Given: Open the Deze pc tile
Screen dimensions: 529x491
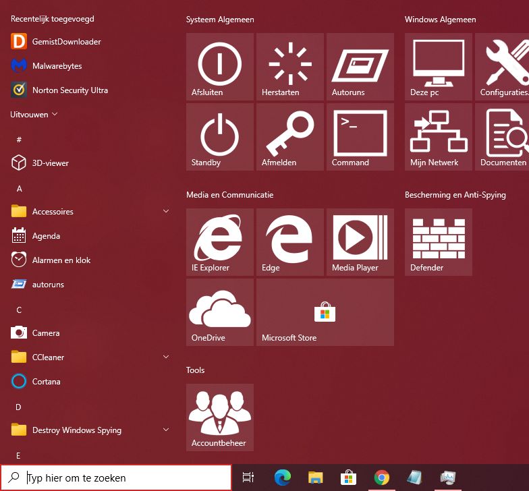Looking at the screenshot, I should (439, 66).
